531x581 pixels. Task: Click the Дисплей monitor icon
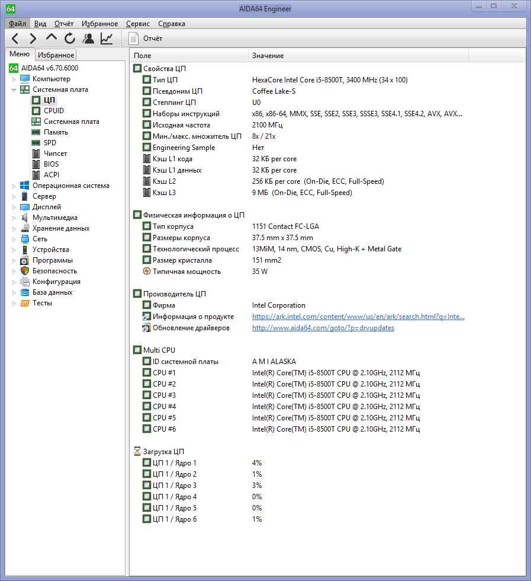point(25,207)
